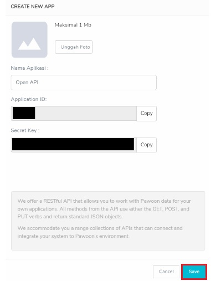
Task: Click the CREATE NEW APP dialog title
Action: tap(33, 7)
